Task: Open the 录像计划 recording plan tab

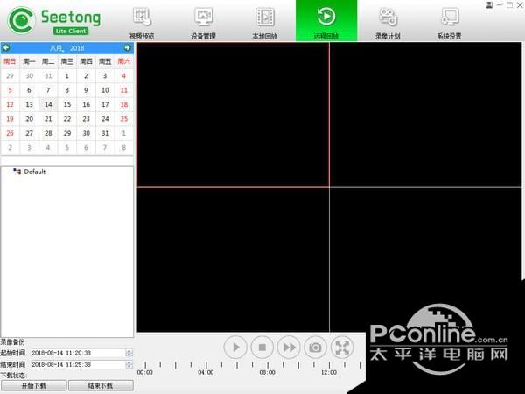Action: 388,21
